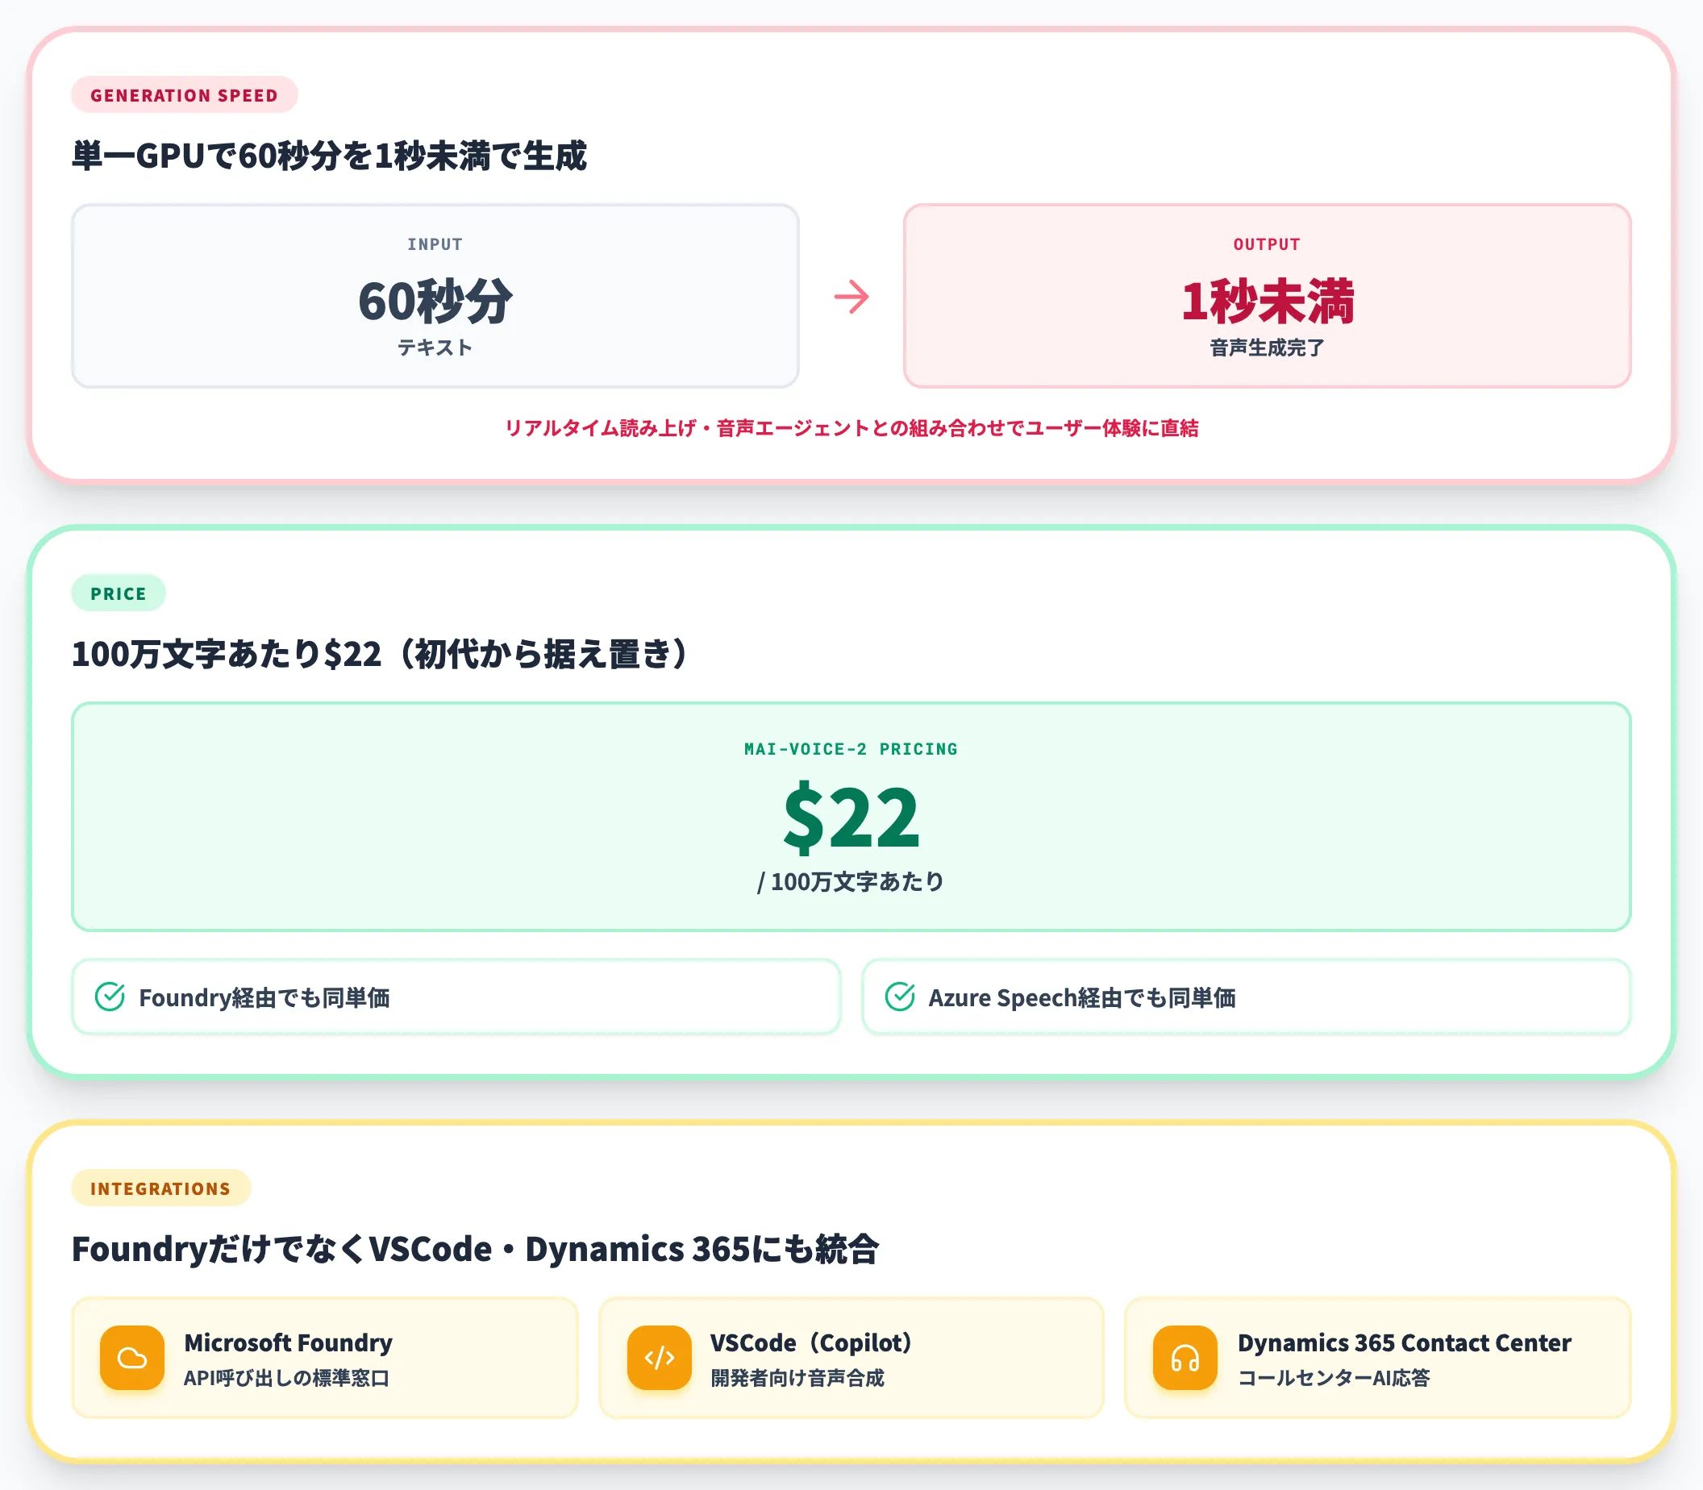This screenshot has height=1490, width=1703.
Task: Click the GENERATION SPEED badge
Action: pyautogui.click(x=185, y=95)
